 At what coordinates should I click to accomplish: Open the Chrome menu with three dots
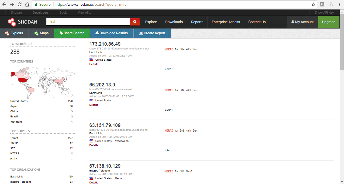pos(339,4)
